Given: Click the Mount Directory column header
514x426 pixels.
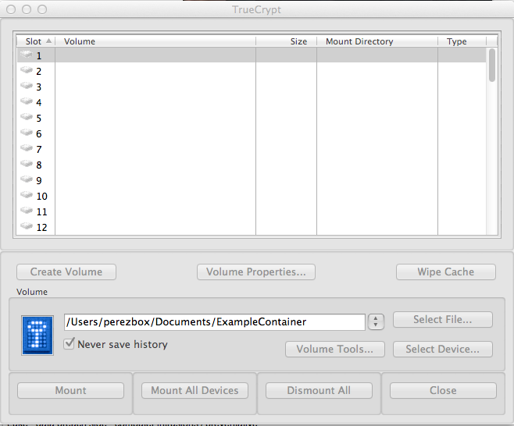Looking at the screenshot, I should tap(377, 41).
